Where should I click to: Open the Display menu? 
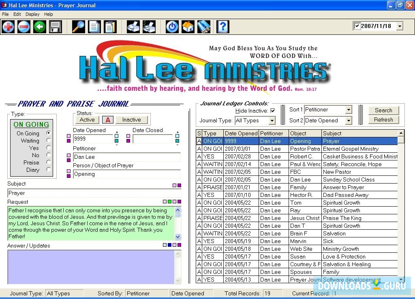point(32,14)
